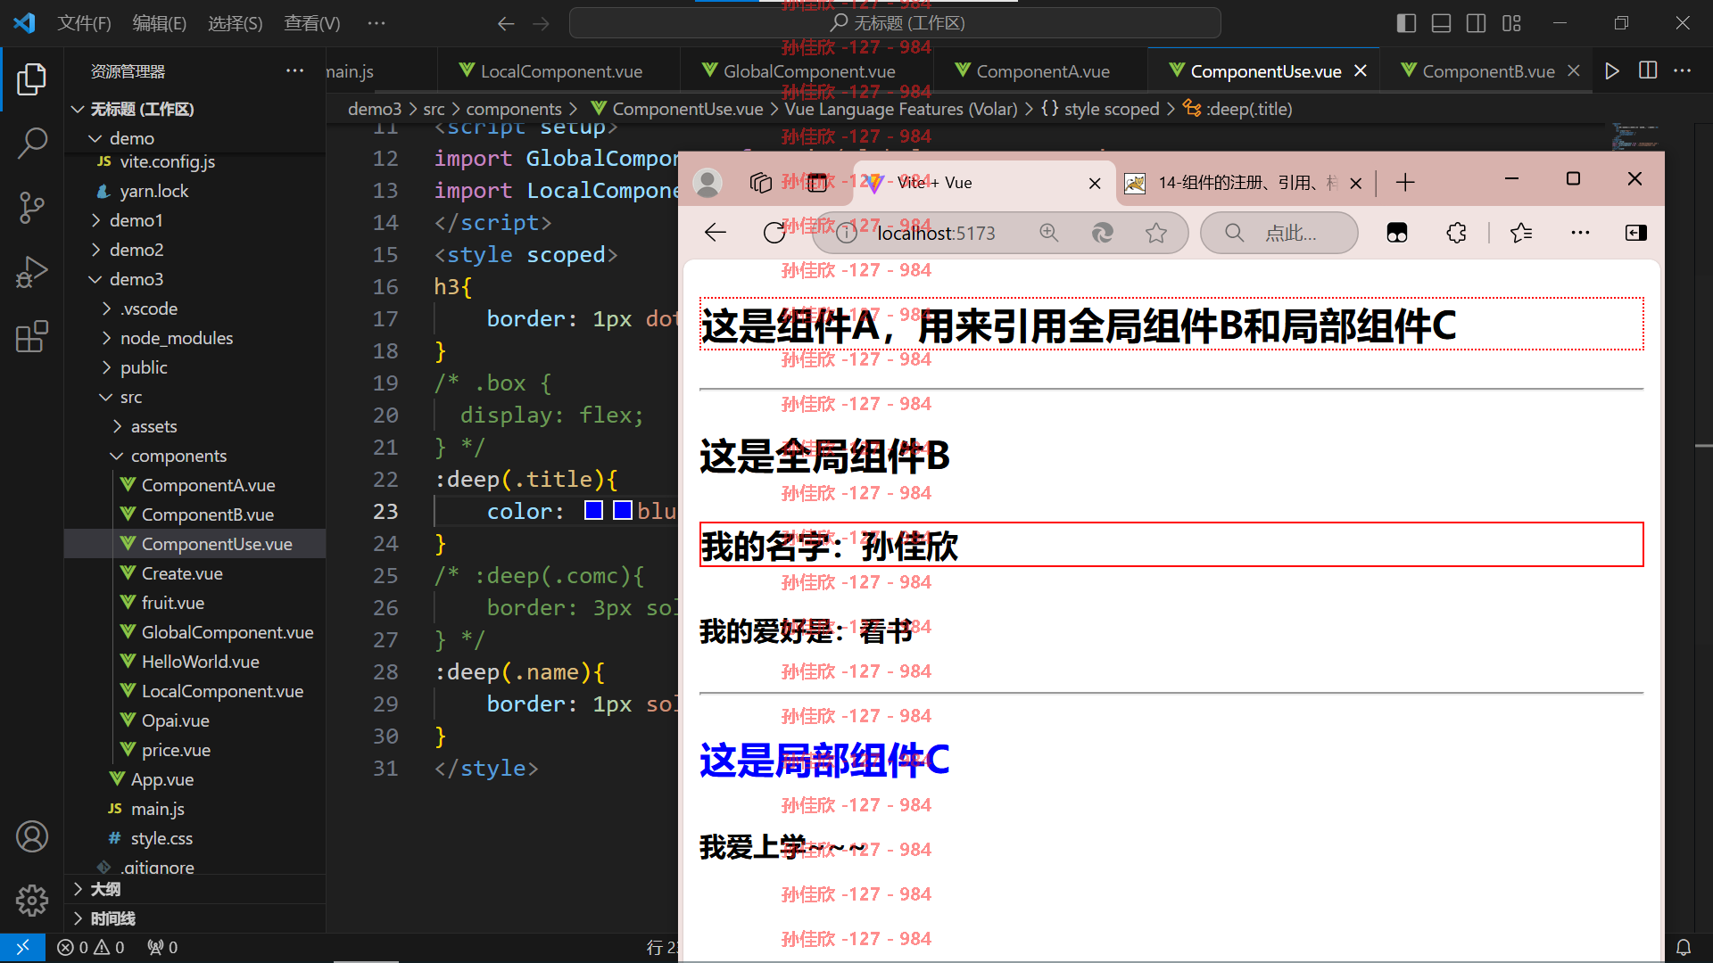Click components breadcrumb segment
Screen dimensions: 1713x963
coord(514,109)
